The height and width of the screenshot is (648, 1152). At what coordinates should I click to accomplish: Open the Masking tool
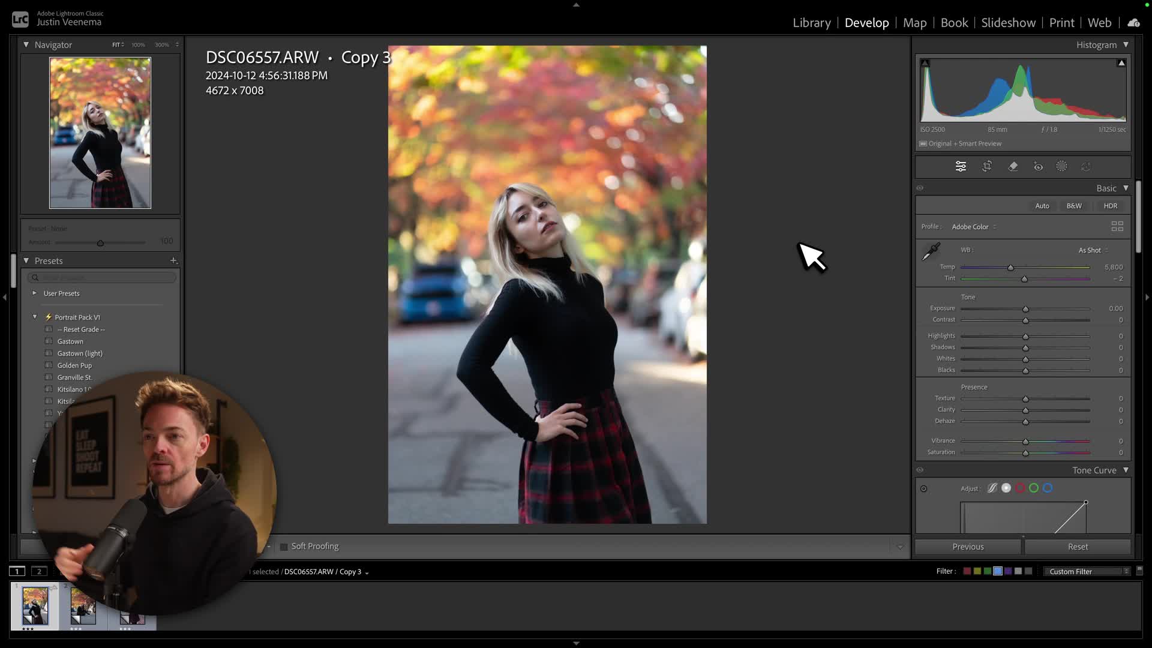1061,166
